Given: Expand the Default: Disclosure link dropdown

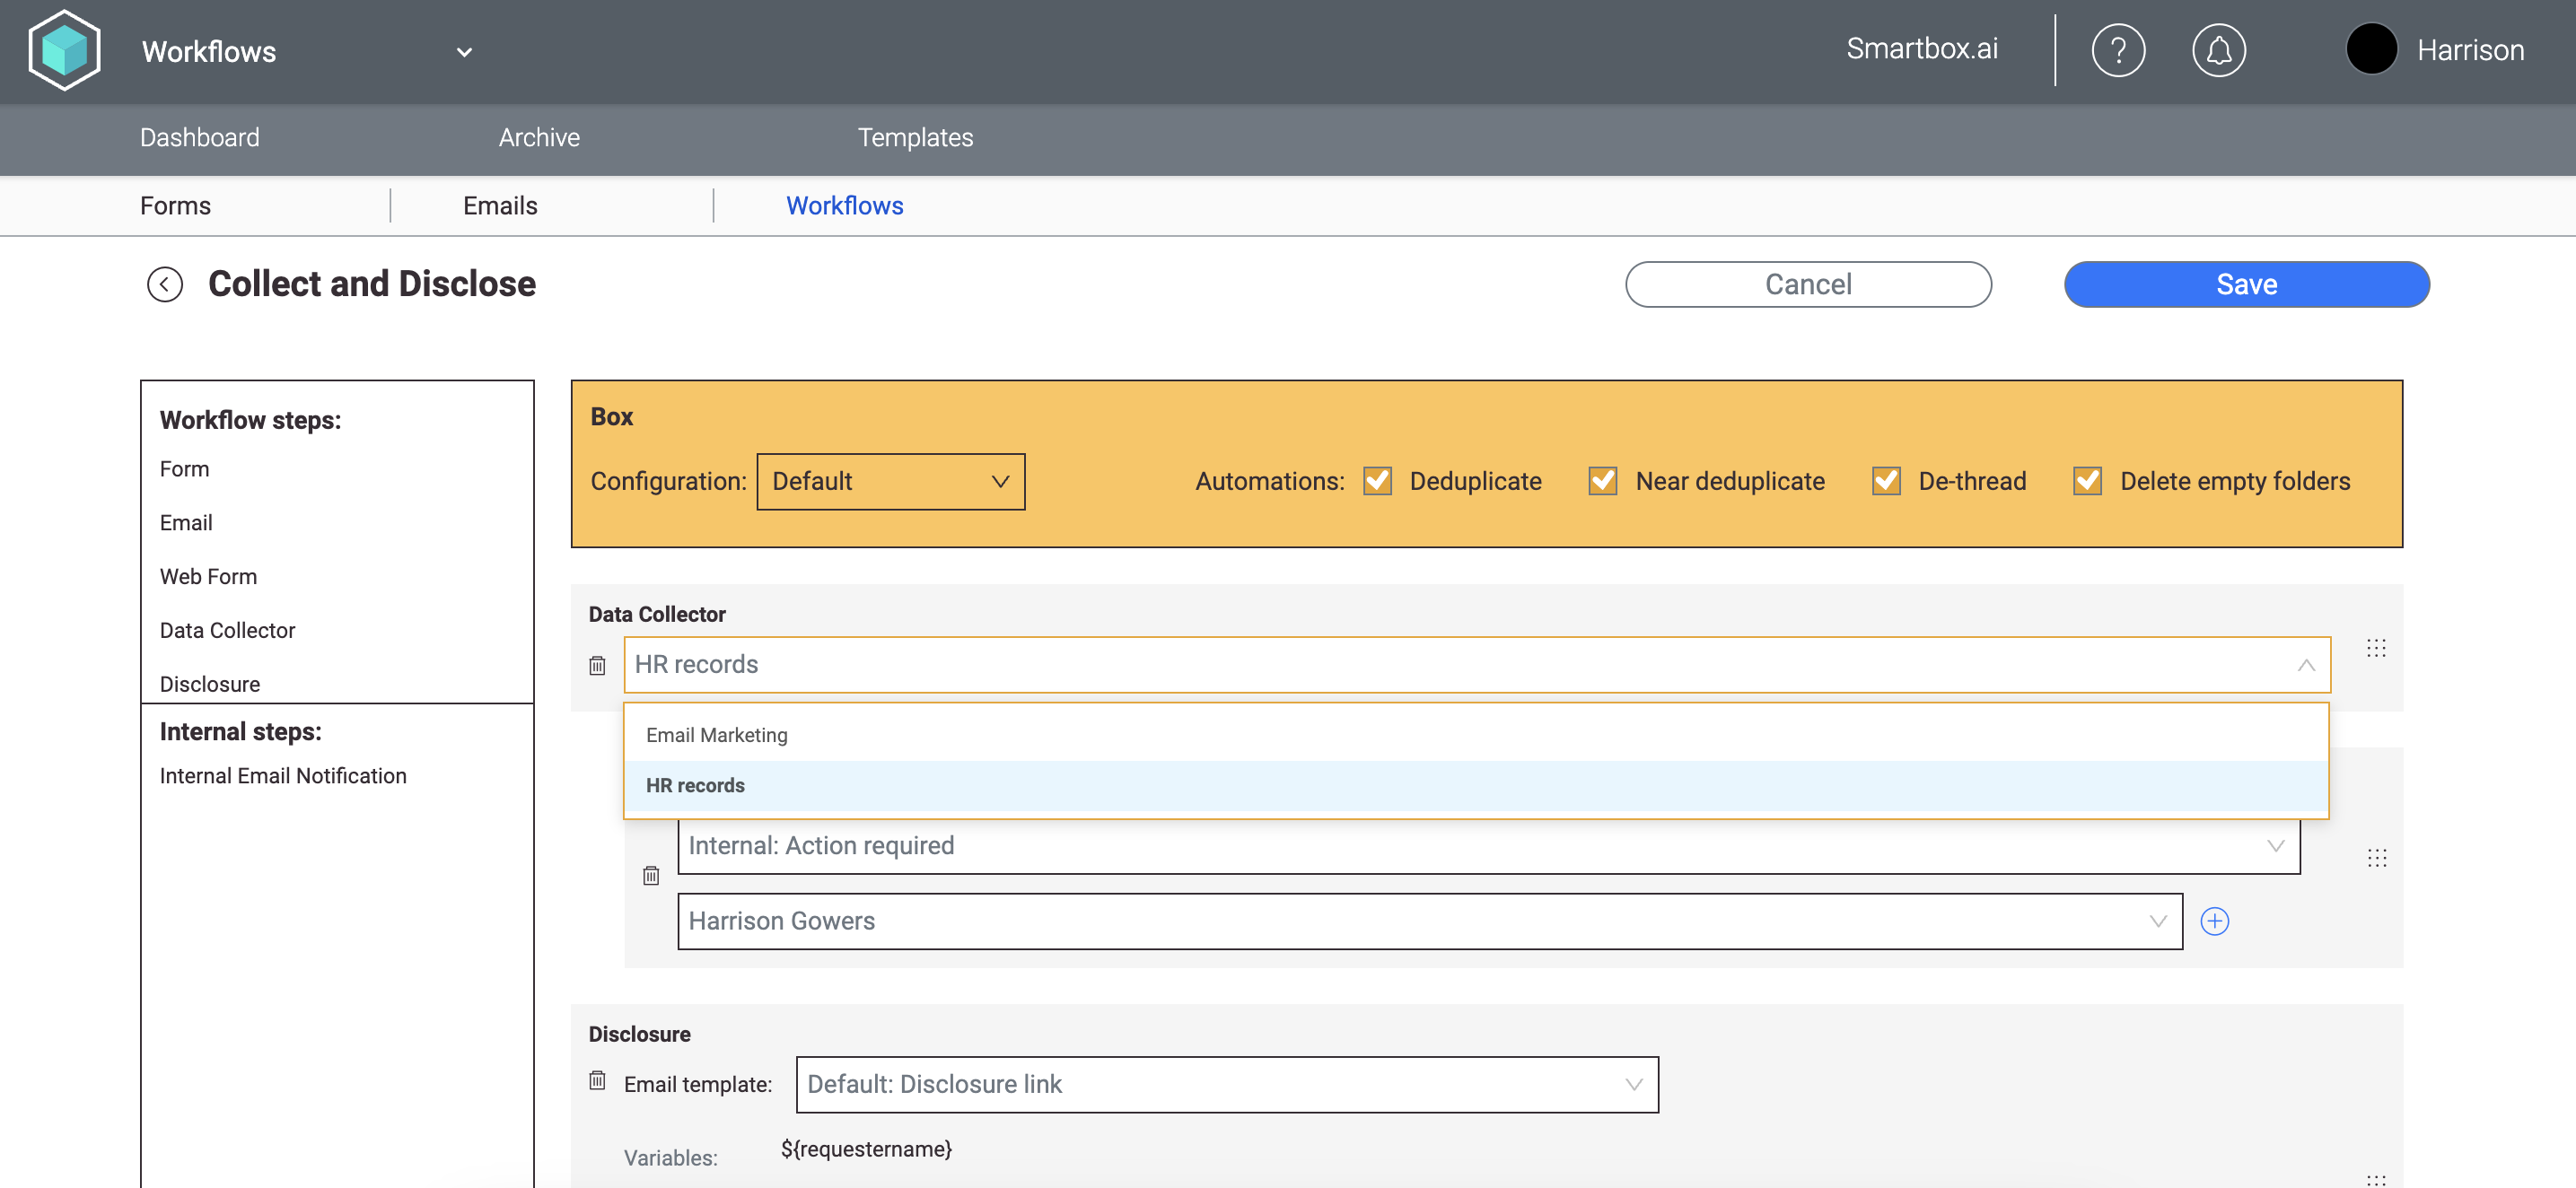Looking at the screenshot, I should click(1226, 1085).
